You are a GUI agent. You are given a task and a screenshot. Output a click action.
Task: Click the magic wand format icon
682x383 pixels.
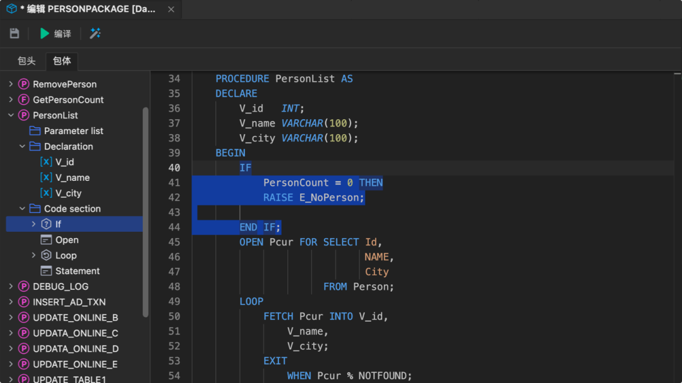tap(95, 33)
